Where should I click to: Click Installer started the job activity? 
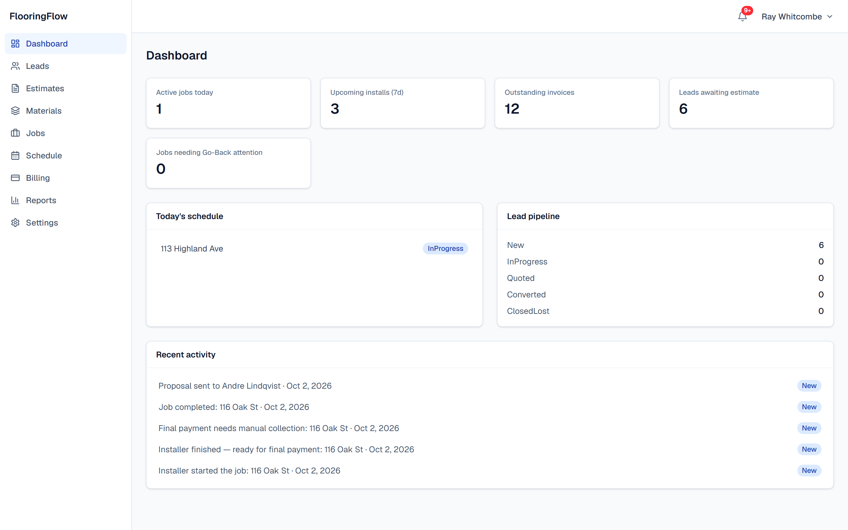[x=490, y=471]
